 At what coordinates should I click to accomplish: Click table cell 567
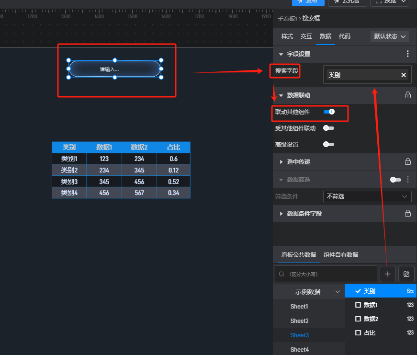click(x=139, y=193)
